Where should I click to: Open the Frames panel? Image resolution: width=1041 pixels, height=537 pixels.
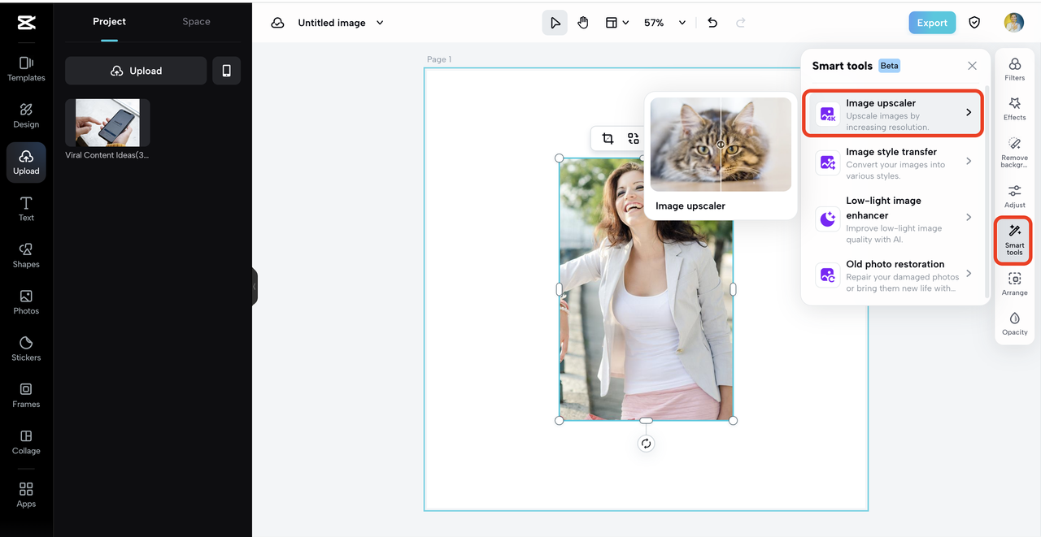[26, 395]
